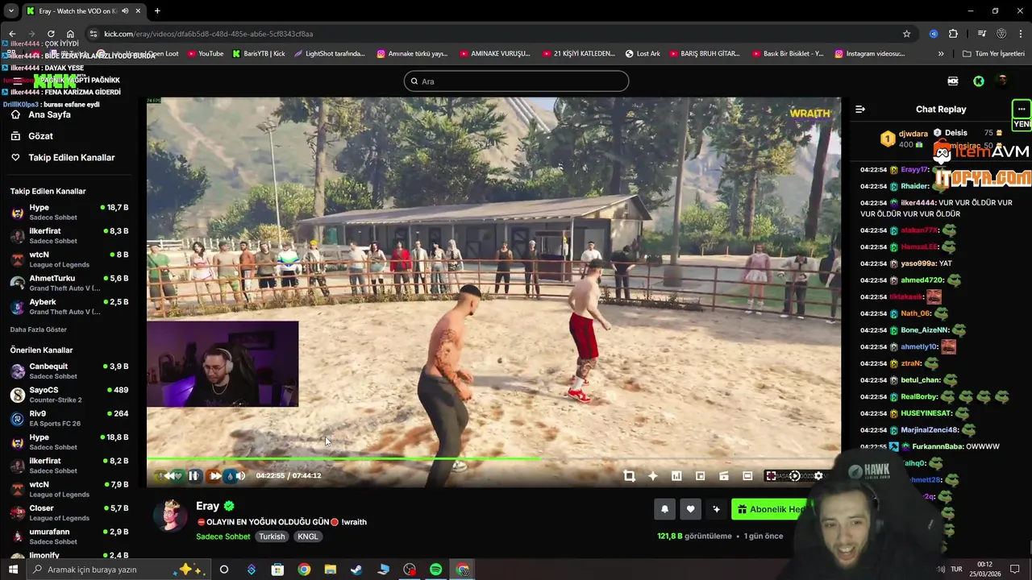Image resolution: width=1032 pixels, height=580 pixels.
Task: Click the crop/clip icon in player controls
Action: pyautogui.click(x=630, y=476)
